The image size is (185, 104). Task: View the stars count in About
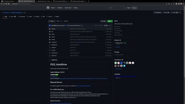(118, 29)
